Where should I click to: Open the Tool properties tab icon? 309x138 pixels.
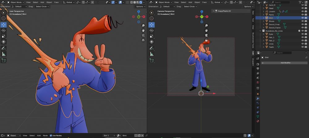click(258, 58)
